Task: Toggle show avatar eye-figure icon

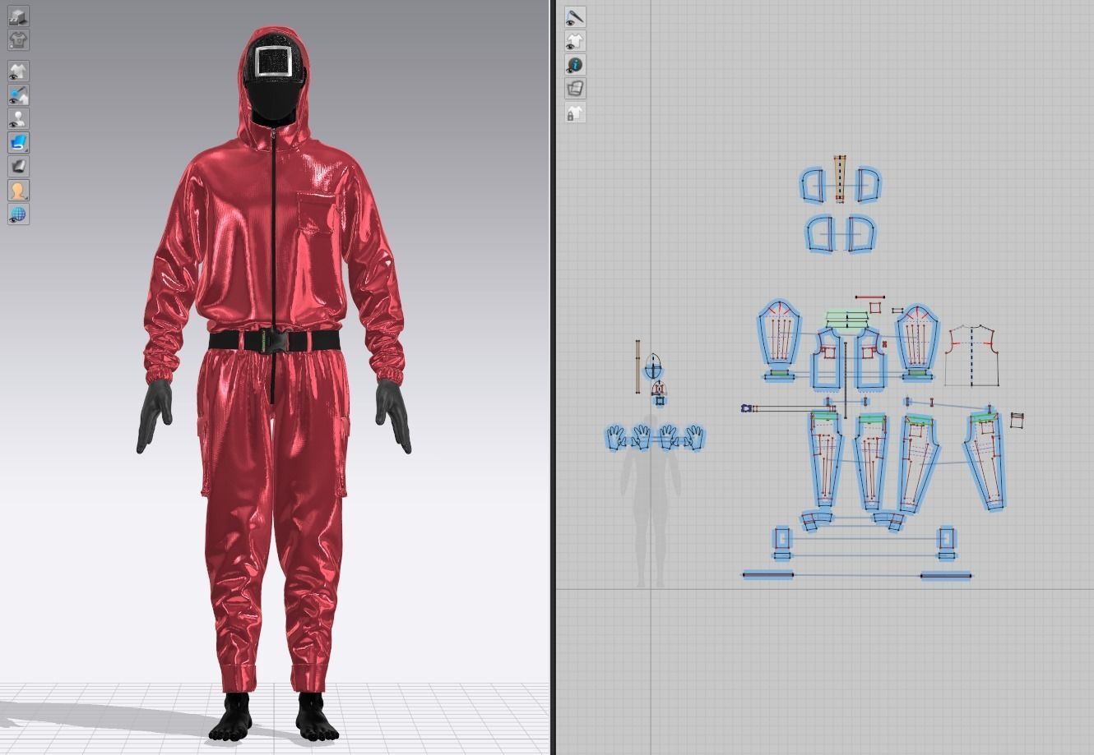Action: 18,118
